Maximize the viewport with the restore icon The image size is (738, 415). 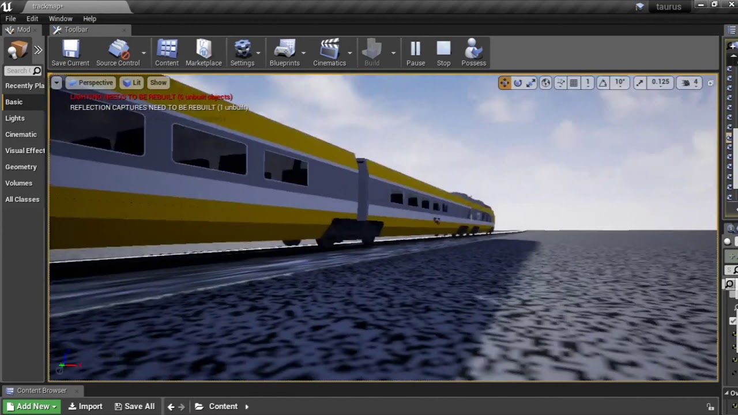(x=710, y=83)
